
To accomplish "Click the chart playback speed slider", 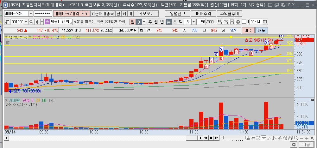I will click(x=232, y=138).
